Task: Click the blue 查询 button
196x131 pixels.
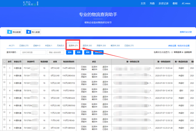Action: pyautogui.click(x=70, y=52)
